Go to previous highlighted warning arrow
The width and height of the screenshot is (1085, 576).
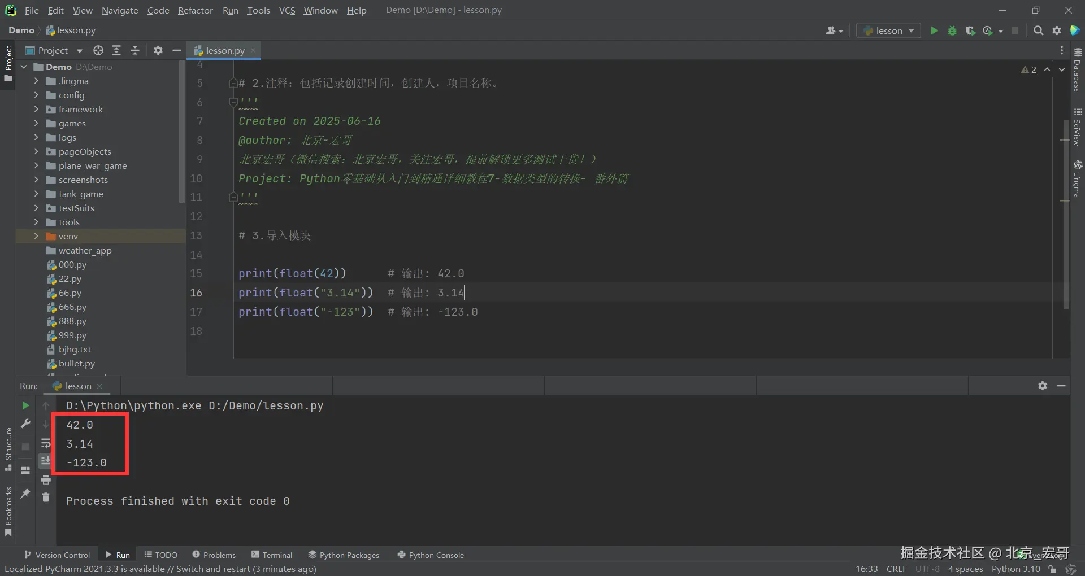coord(1047,69)
